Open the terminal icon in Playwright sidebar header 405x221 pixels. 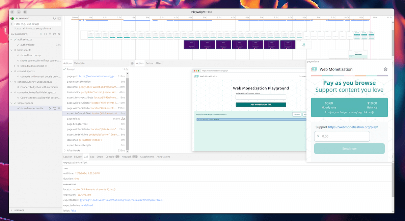coord(59,19)
